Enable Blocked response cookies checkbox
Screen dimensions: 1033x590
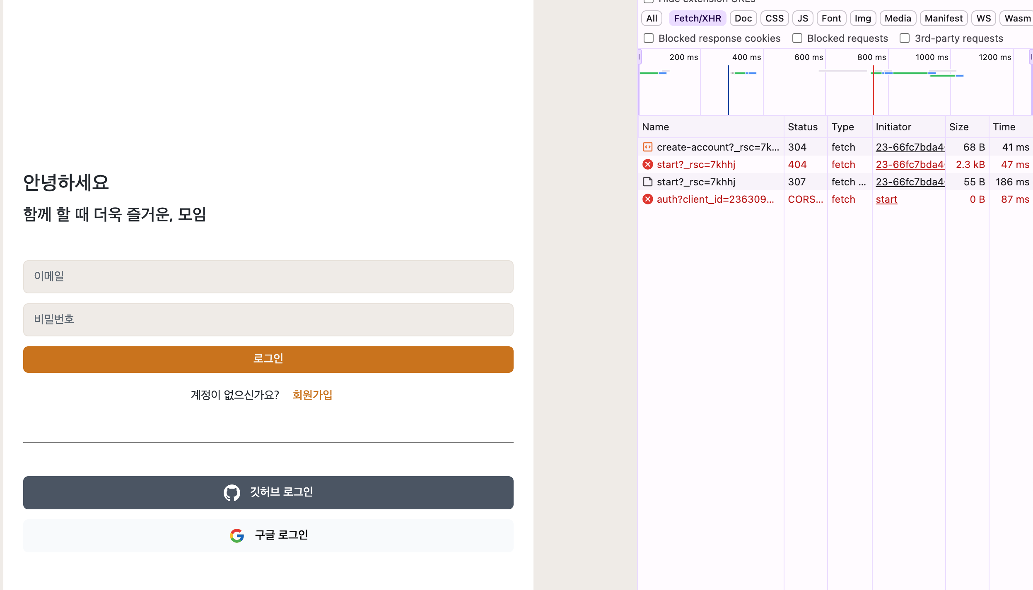coord(649,38)
